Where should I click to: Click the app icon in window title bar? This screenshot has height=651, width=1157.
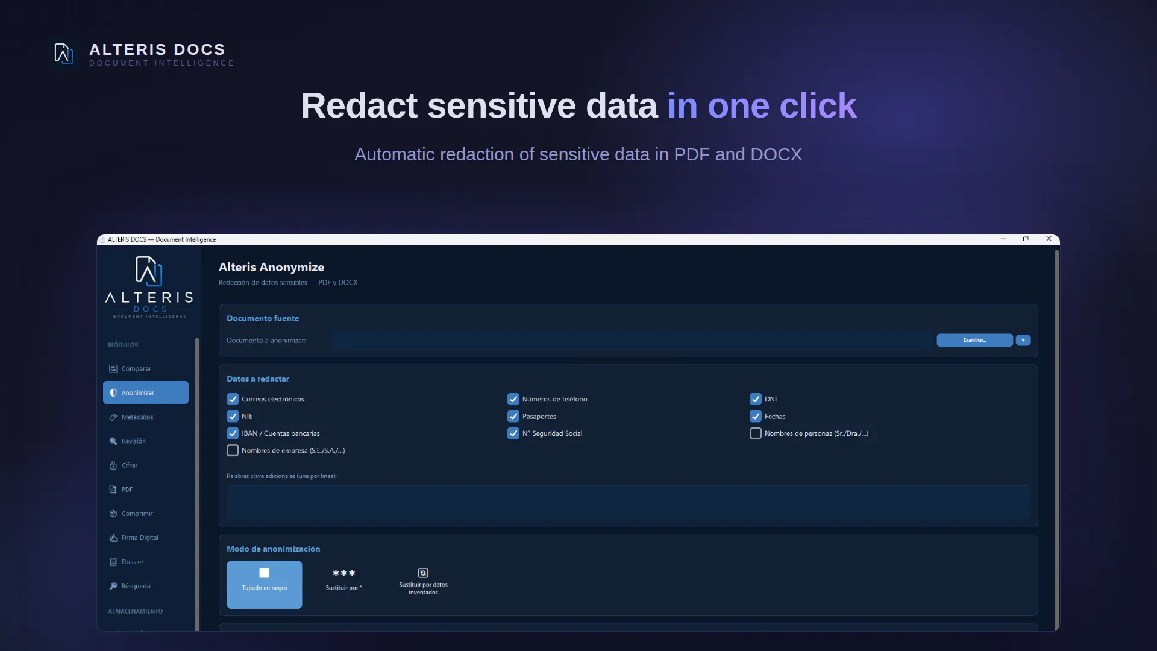[102, 240]
